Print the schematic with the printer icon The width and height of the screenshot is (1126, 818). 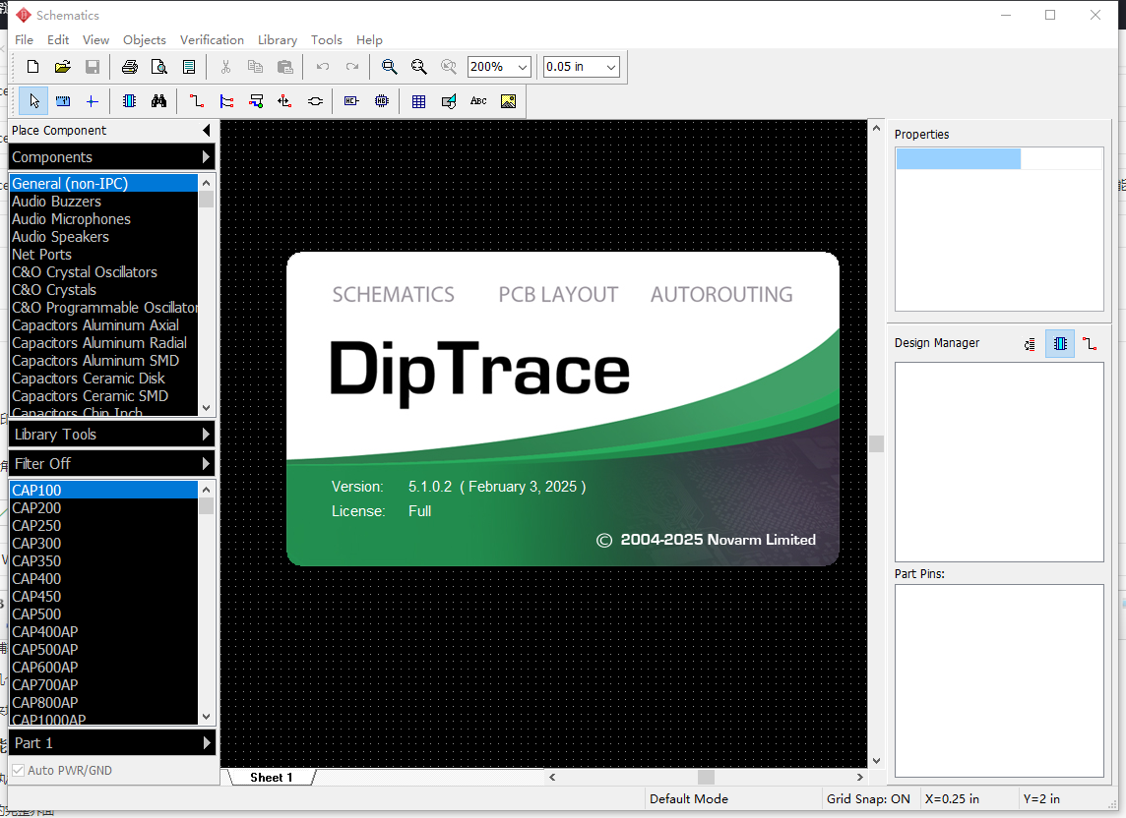(130, 67)
